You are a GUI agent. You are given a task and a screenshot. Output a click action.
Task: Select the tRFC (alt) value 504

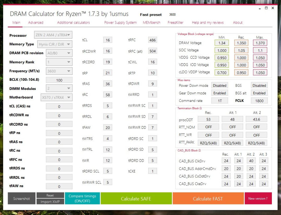pos(152,51)
